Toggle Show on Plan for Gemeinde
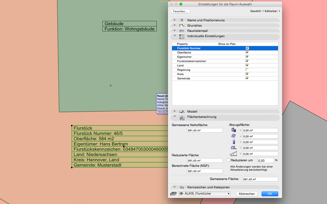This screenshot has height=204, width=327. click(x=247, y=78)
